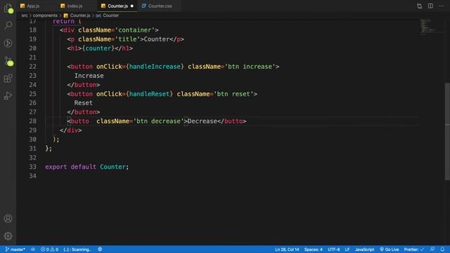This screenshot has height=253, width=450.
Task: Click the unsaved dot on Counter.js tab
Action: pos(132,6)
